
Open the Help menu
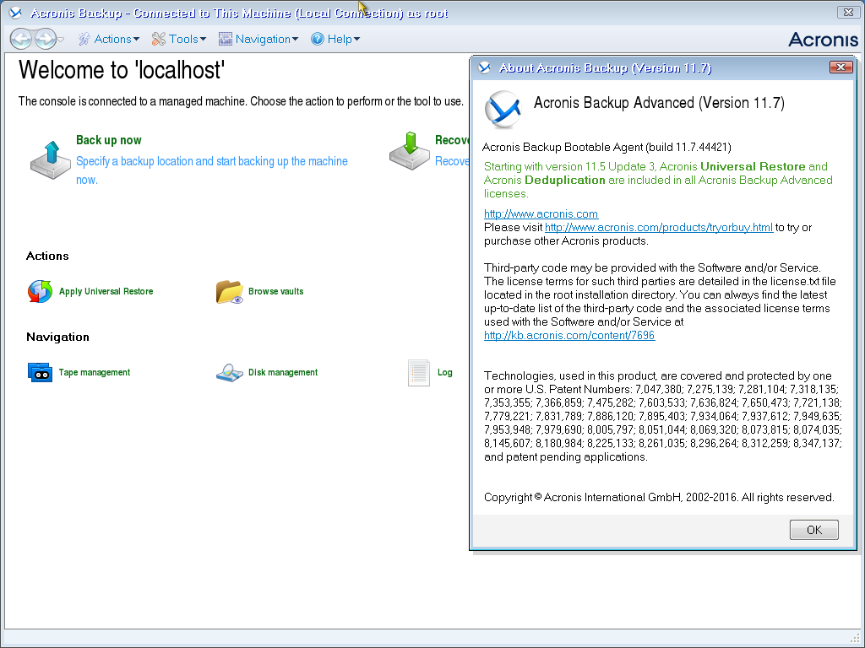335,39
